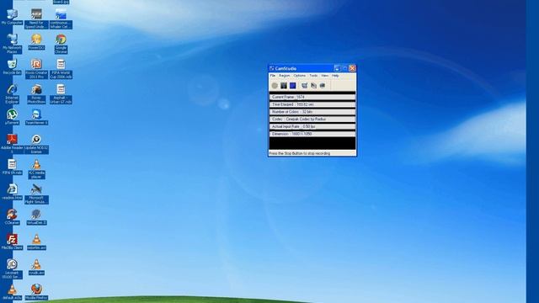The image size is (539, 303).
Task: Select the default VLC file icon
Action: coord(12,292)
